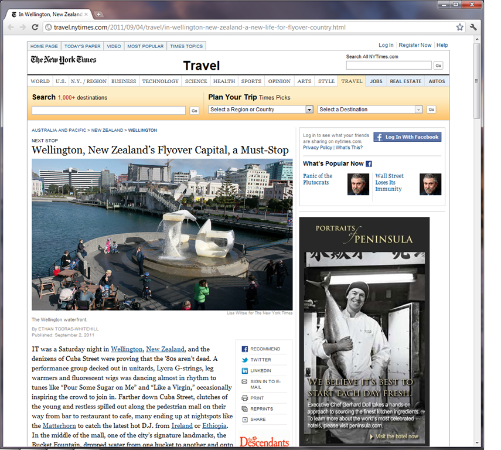Go to the REAL ESTATE section

[x=405, y=81]
